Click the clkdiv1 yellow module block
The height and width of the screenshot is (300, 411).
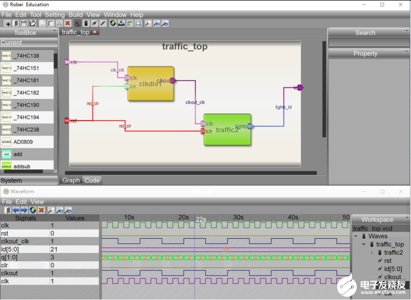coord(151,84)
